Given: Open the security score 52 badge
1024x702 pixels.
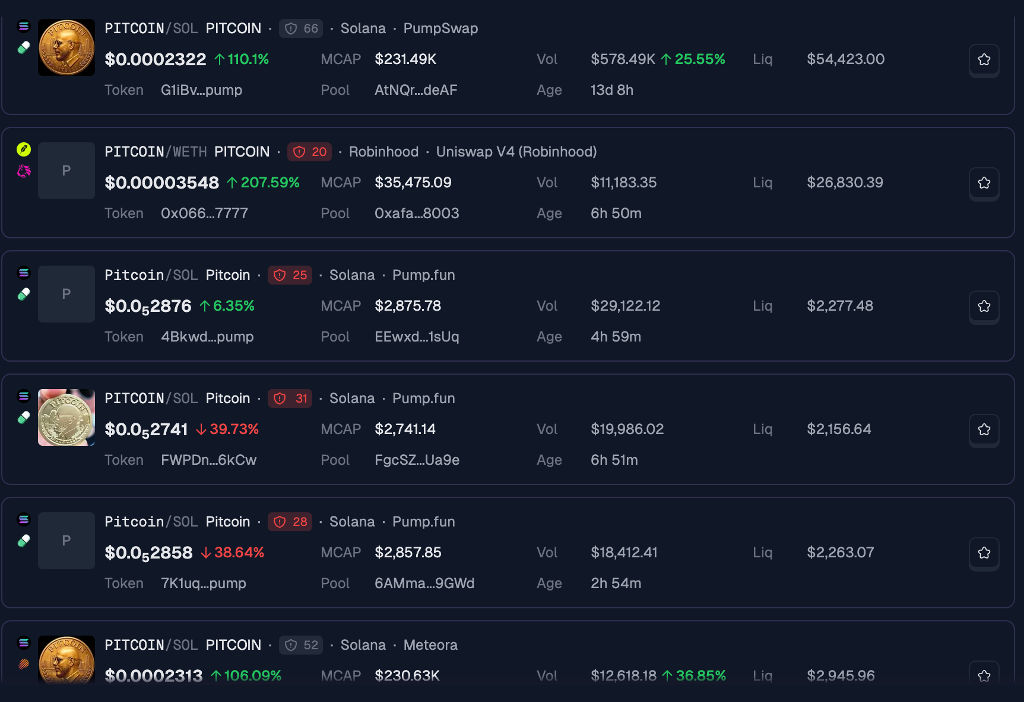Looking at the screenshot, I should tap(301, 645).
